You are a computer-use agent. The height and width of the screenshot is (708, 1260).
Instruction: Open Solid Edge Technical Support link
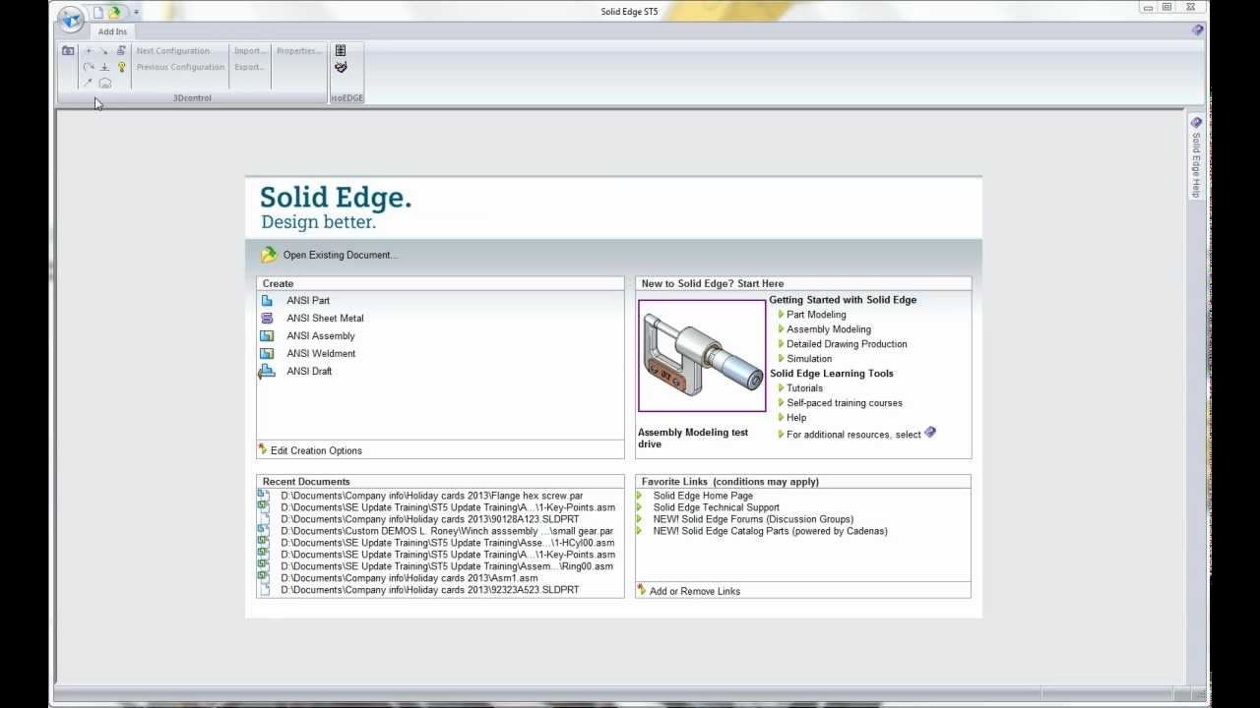716,507
